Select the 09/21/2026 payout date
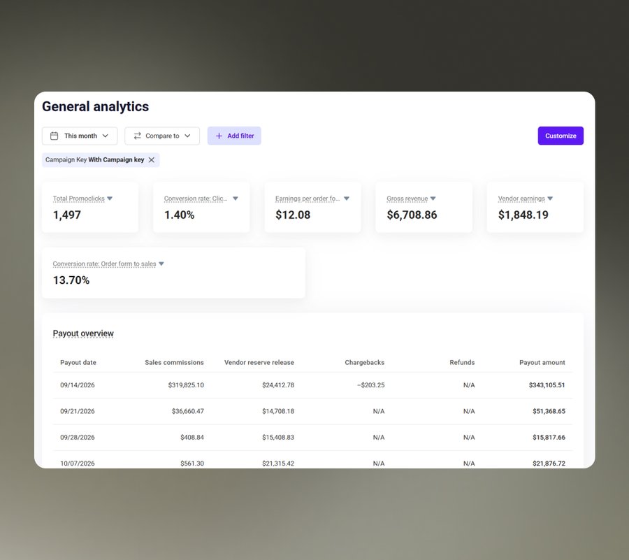 (x=78, y=411)
